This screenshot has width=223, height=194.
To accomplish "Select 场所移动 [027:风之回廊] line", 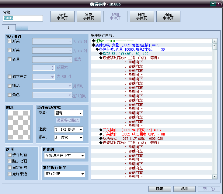I will (152, 139).
